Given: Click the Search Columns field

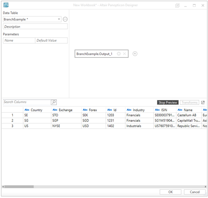Looking at the screenshot, I should coord(27,102).
